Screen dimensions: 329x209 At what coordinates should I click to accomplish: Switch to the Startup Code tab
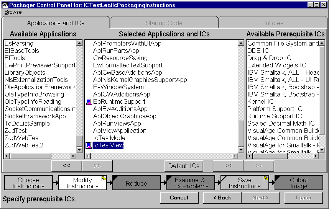coord(164,23)
